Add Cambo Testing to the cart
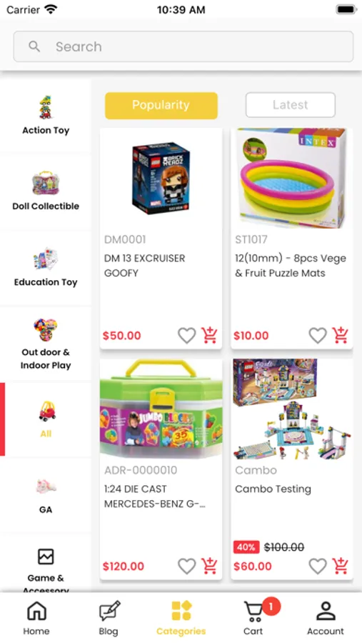Image resolution: width=362 pixels, height=643 pixels. [340, 567]
